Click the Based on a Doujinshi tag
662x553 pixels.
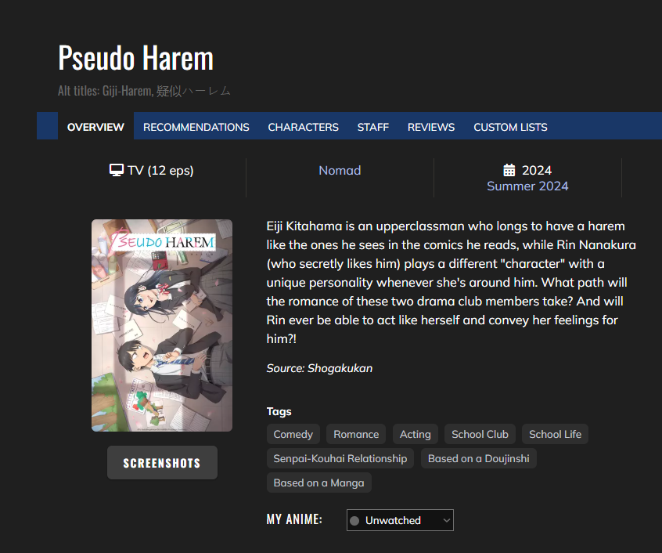[x=478, y=458]
